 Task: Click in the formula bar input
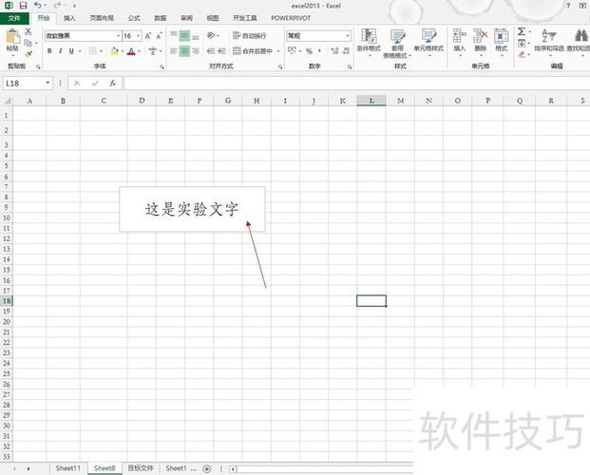click(x=356, y=84)
